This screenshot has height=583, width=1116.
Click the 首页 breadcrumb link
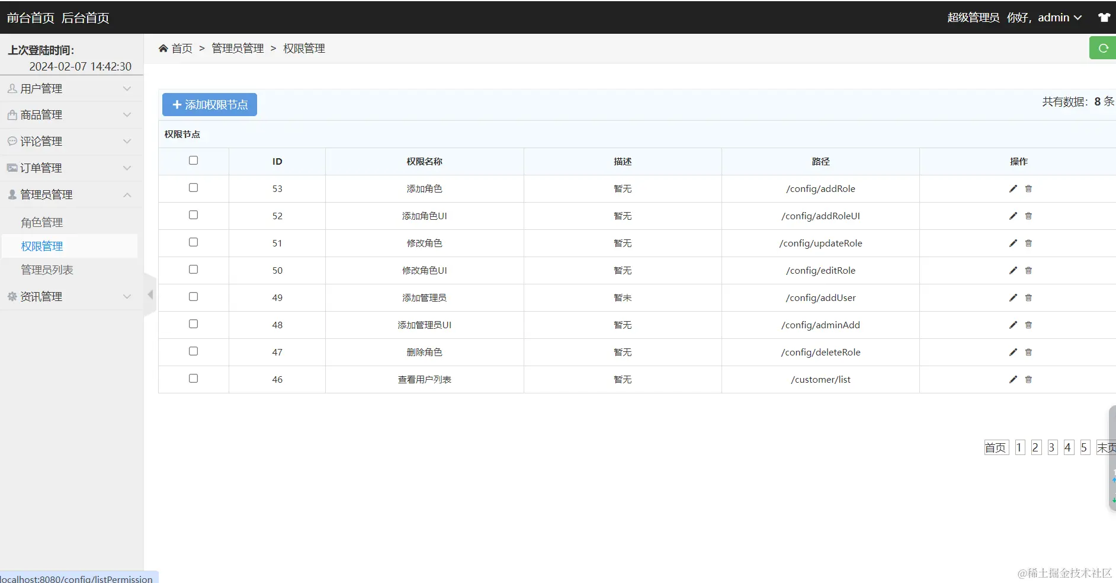[x=182, y=48]
